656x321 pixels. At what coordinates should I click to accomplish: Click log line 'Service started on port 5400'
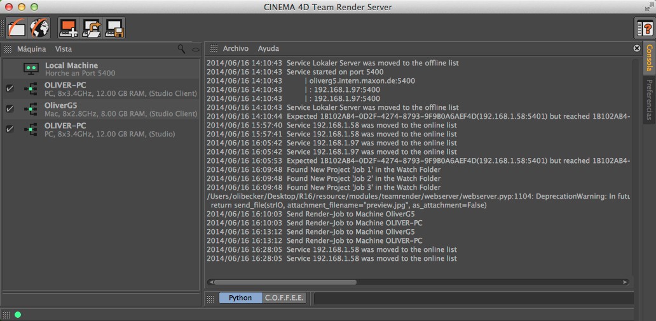coord(295,72)
